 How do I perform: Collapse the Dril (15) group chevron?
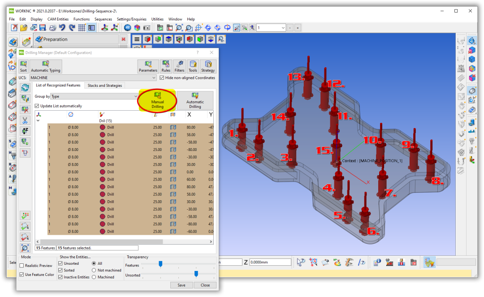(x=38, y=121)
